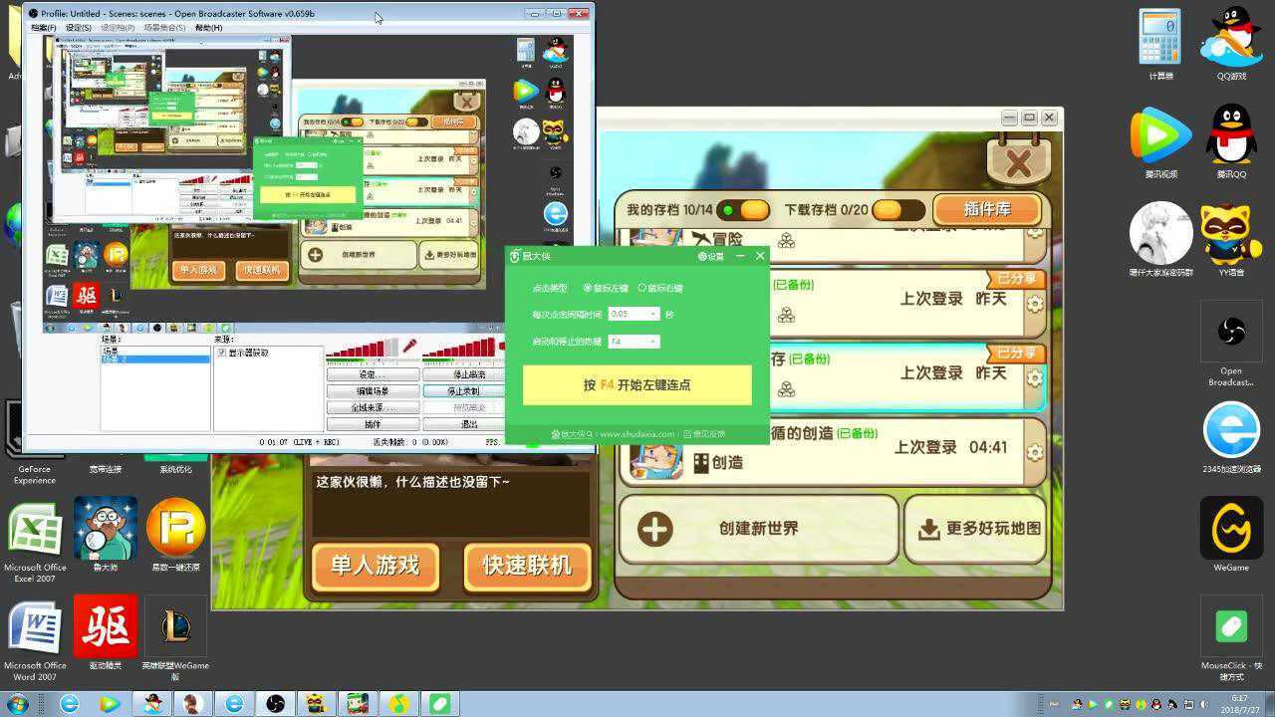This screenshot has height=717, width=1275.
Task: Toggle the 下载存档 0/20 switch
Action: click(898, 210)
